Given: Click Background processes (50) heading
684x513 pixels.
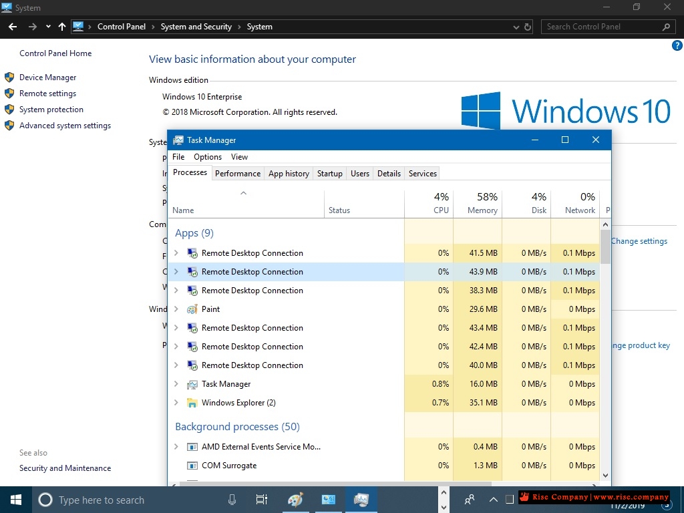Looking at the screenshot, I should (x=237, y=427).
